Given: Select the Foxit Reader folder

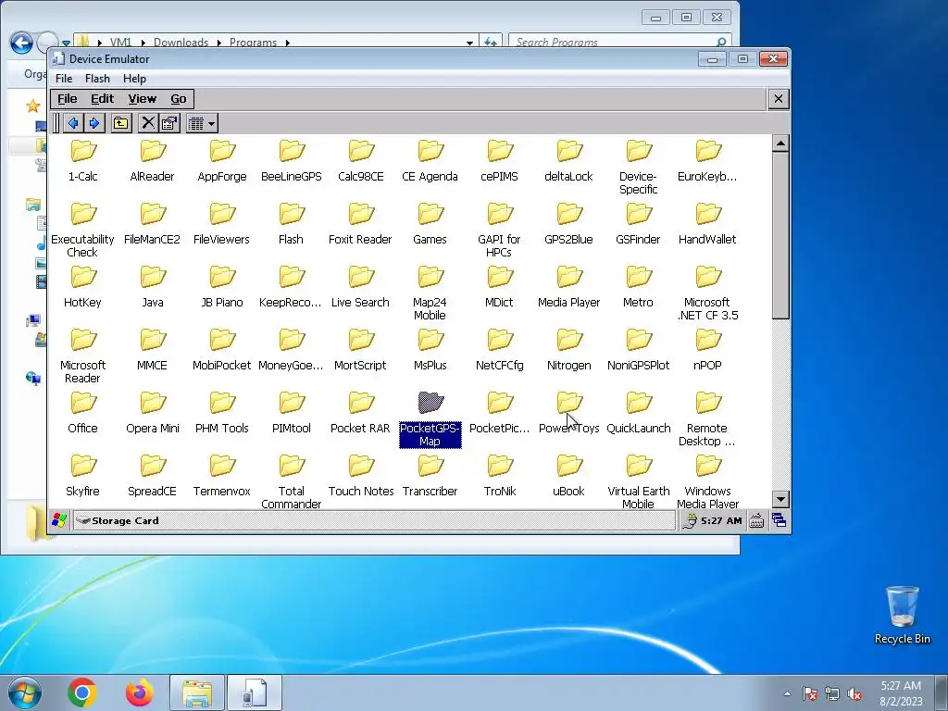Looking at the screenshot, I should coord(360,223).
